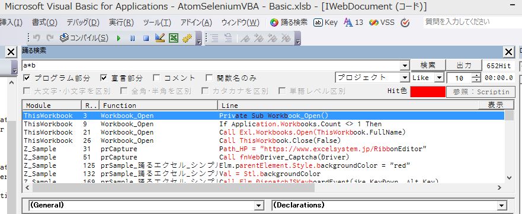Screen dimensions: 522x214
Task: Select Z_Sample row 51 fnWebDriver_Captcha line
Action: 263,157
